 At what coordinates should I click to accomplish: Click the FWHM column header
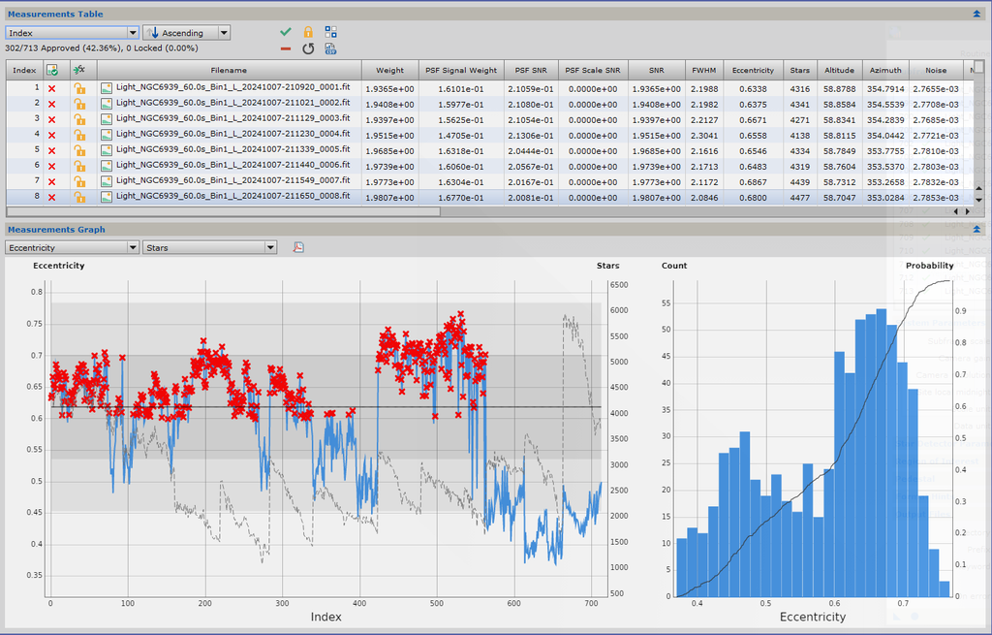coord(704,70)
